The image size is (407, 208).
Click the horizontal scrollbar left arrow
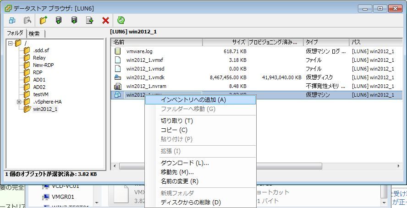tap(115, 166)
